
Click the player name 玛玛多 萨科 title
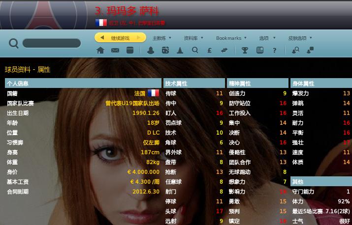[x=127, y=11]
